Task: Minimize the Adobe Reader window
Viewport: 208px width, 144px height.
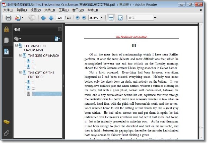Action: (x=182, y=5)
